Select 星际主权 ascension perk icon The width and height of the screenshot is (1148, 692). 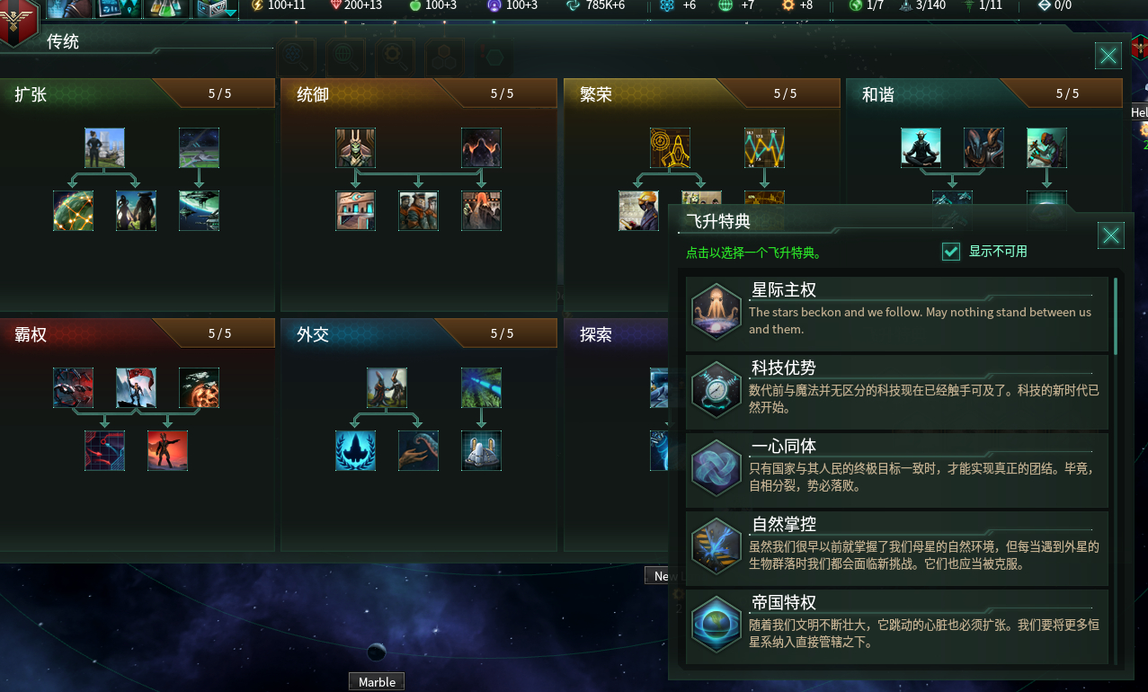716,313
